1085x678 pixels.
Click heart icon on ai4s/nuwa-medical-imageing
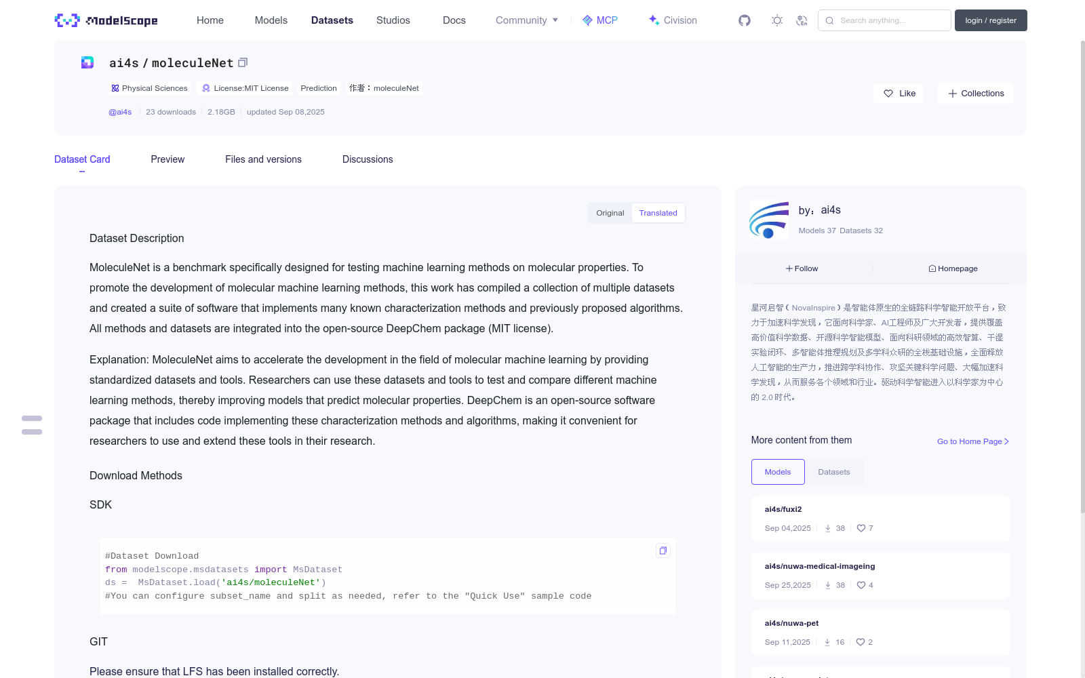pos(861,585)
